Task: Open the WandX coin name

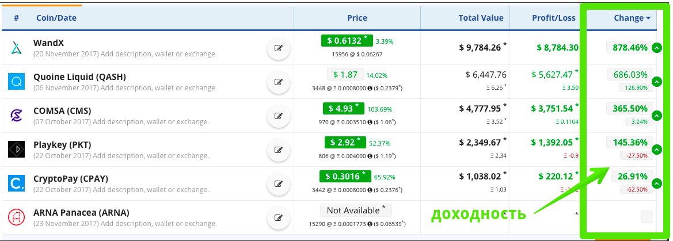Action: pyautogui.click(x=48, y=43)
